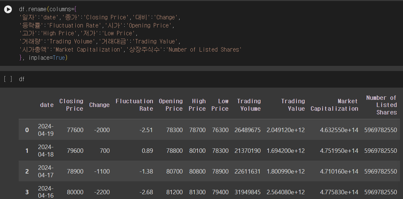Viewport: 403px width, 199px height.
Task: Click market cap 4.632550e+14
Action: click(339, 130)
